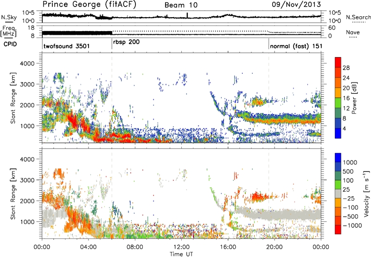371x257 pixels.
Task: Click the 12:00 time axis label
Action: [181, 247]
